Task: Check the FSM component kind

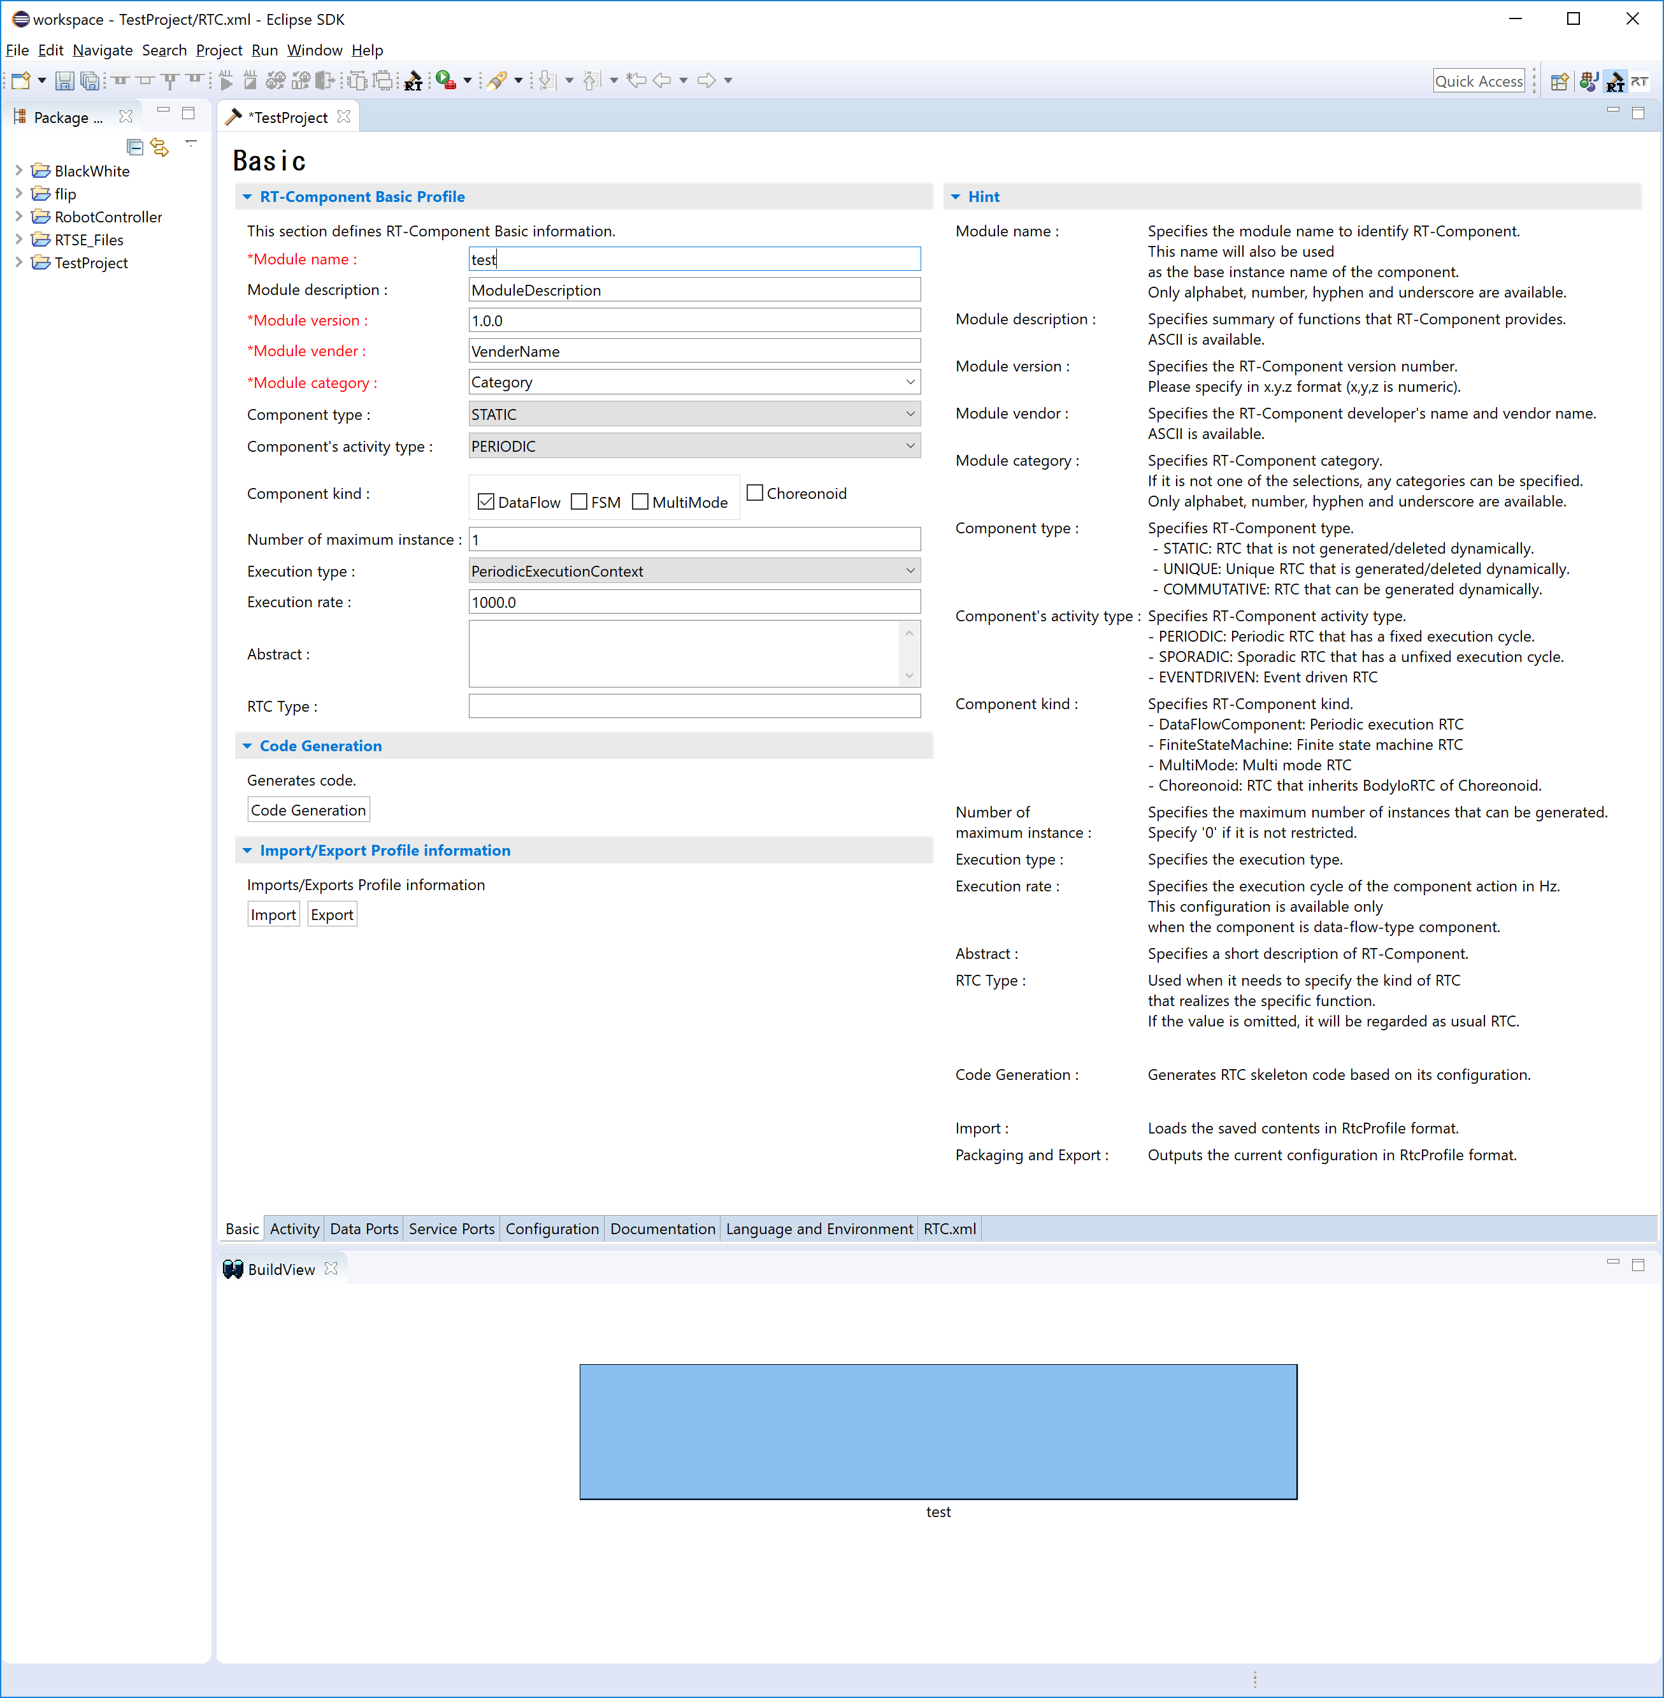Action: [578, 501]
